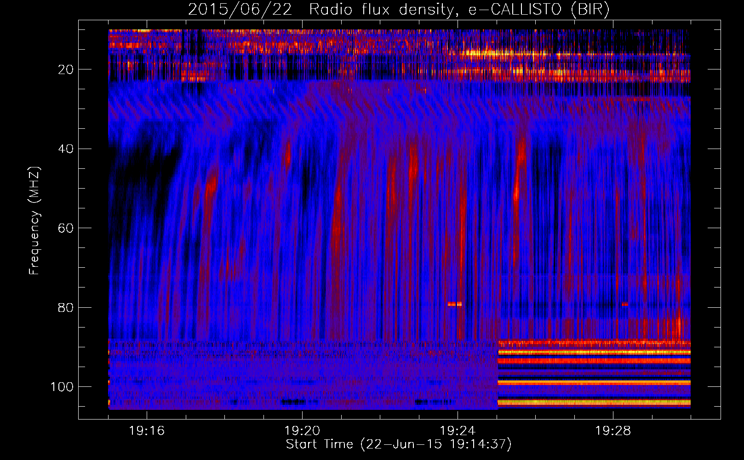Click the 40 MHz frequency tick label
Screen dimensions: 744x460
pyautogui.click(x=66, y=149)
